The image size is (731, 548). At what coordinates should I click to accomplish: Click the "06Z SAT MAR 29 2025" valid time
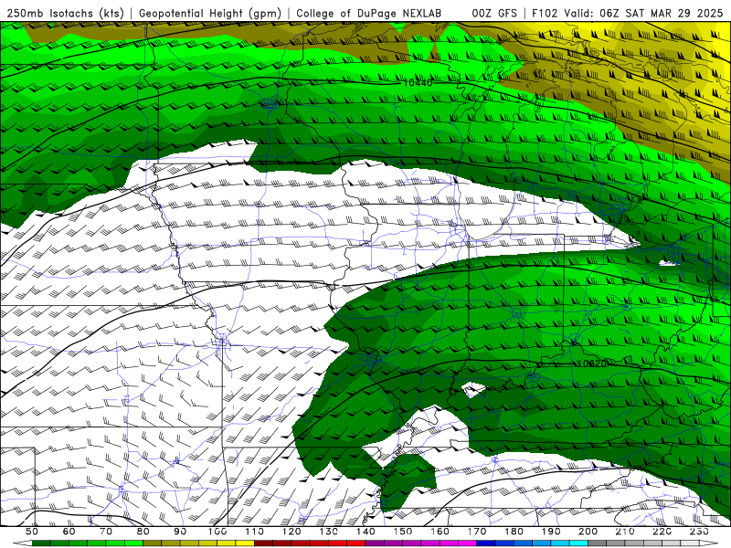[662, 13]
